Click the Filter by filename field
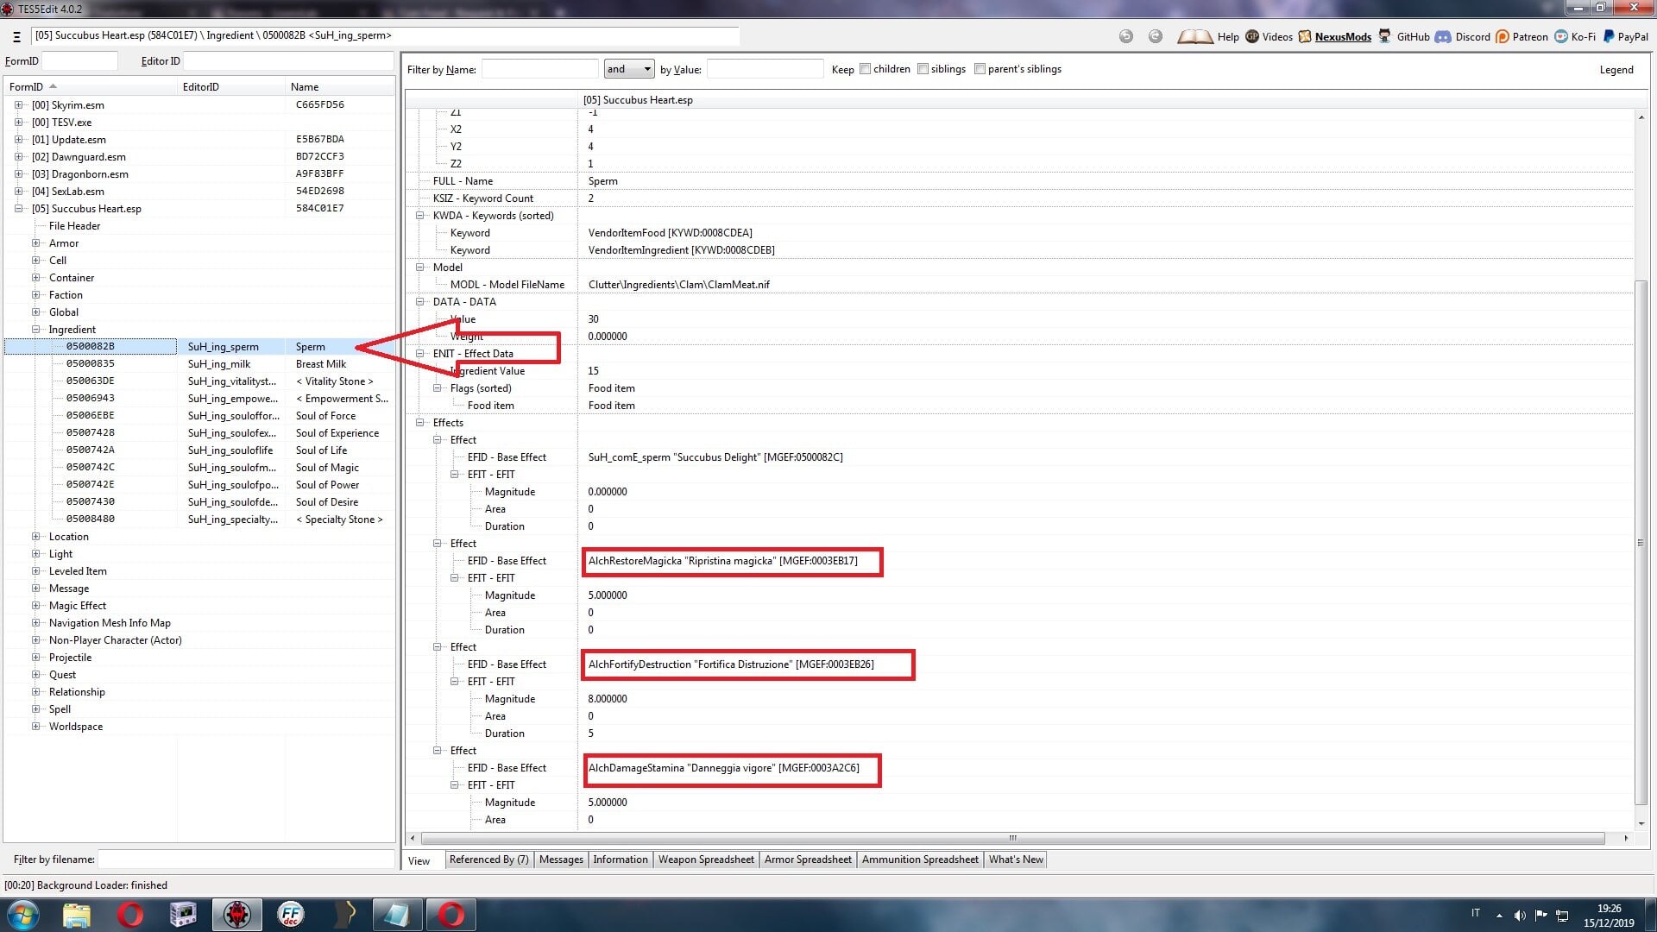 pos(246,860)
